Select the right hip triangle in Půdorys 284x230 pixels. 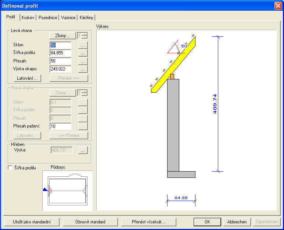(x=85, y=191)
